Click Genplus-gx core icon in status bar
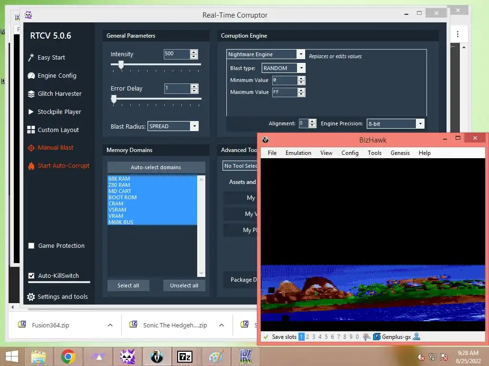 click(377, 337)
